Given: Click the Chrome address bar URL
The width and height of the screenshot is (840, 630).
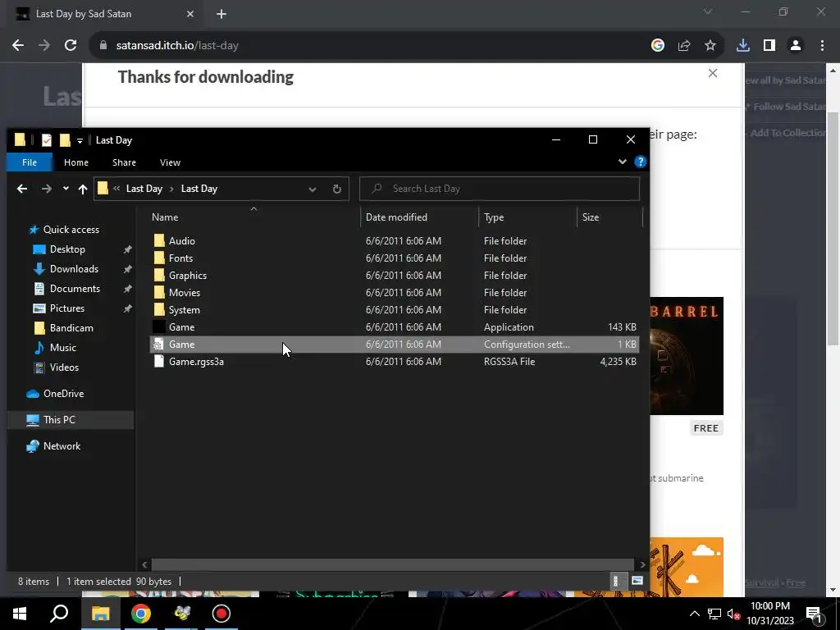Looking at the screenshot, I should [177, 46].
